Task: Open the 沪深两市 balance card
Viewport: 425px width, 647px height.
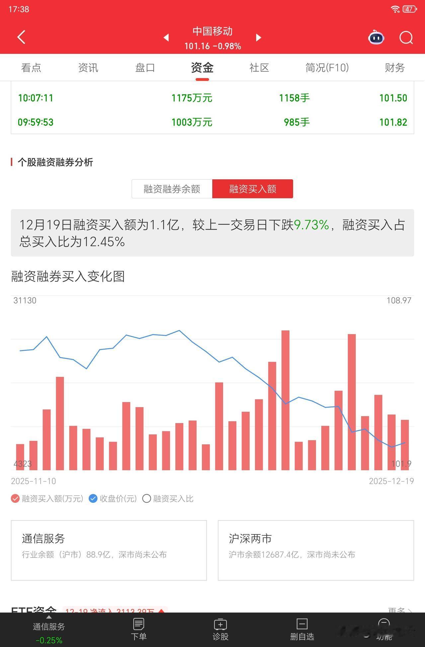Action: [316, 550]
